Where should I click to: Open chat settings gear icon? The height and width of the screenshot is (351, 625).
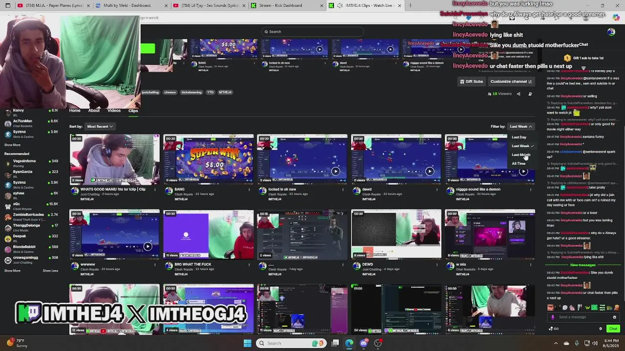click(x=601, y=329)
